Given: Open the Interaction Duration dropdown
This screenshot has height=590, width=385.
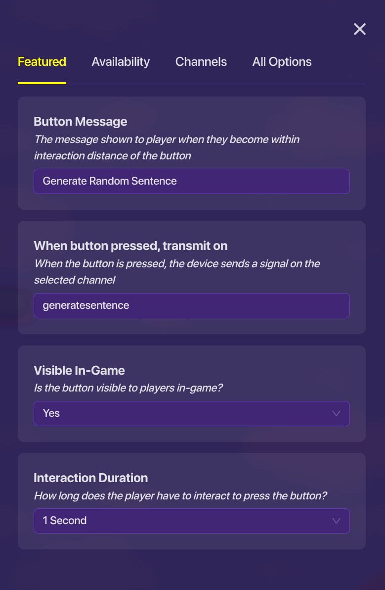Looking at the screenshot, I should (191, 521).
